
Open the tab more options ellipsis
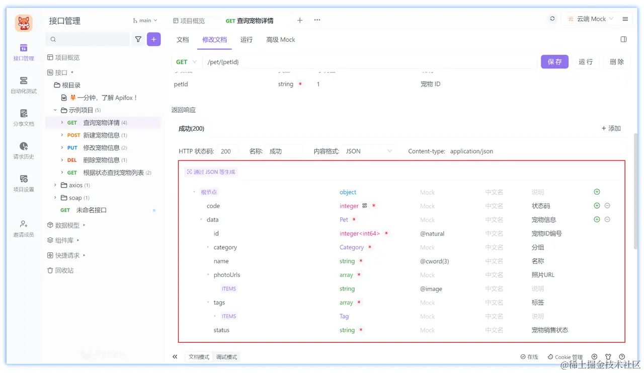pyautogui.click(x=317, y=20)
